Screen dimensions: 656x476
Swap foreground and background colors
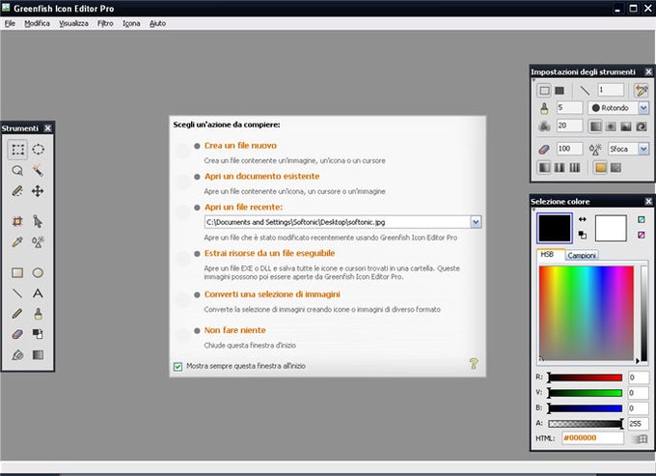click(583, 219)
